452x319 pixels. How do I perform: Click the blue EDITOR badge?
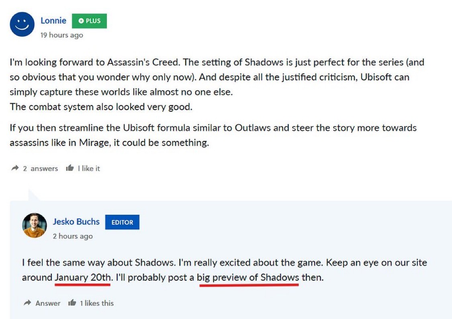(x=122, y=222)
